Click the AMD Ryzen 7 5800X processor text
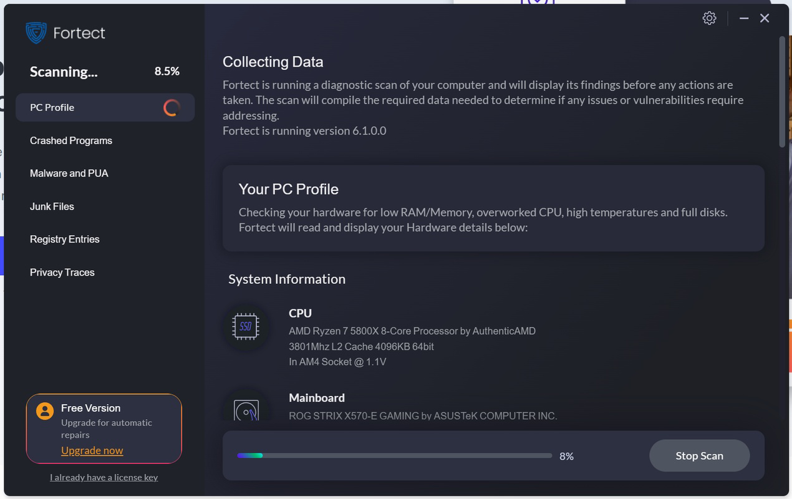Screen dimensions: 792x499 pos(412,331)
